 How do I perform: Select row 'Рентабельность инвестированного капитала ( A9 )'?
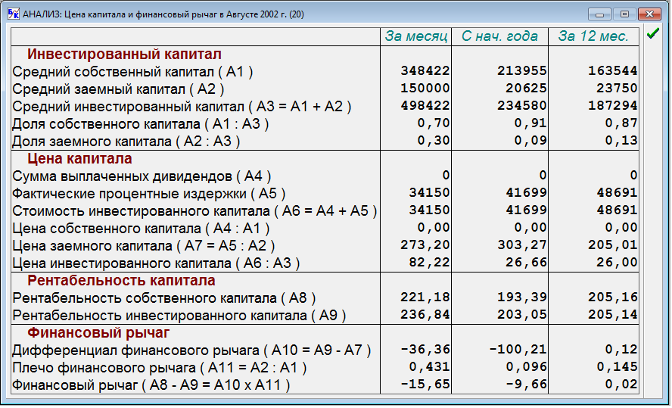(325, 316)
